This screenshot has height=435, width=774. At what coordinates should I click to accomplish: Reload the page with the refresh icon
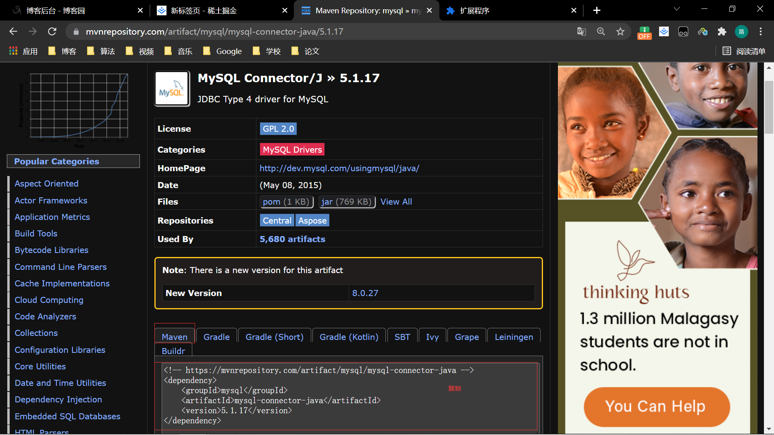52,31
